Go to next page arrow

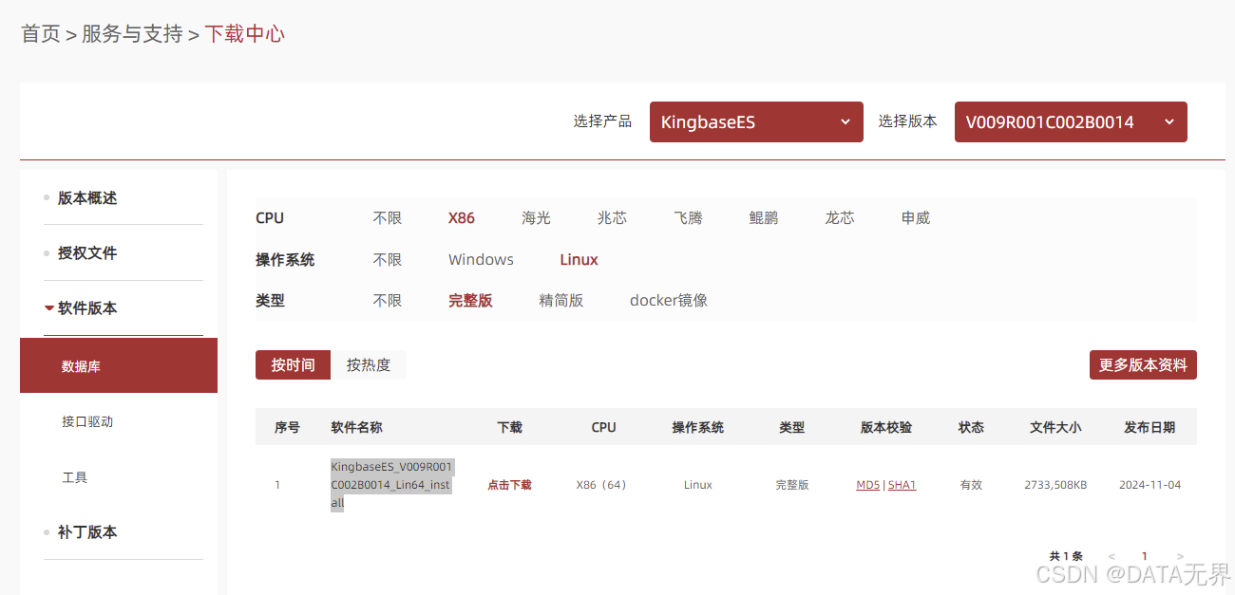pos(1180,556)
